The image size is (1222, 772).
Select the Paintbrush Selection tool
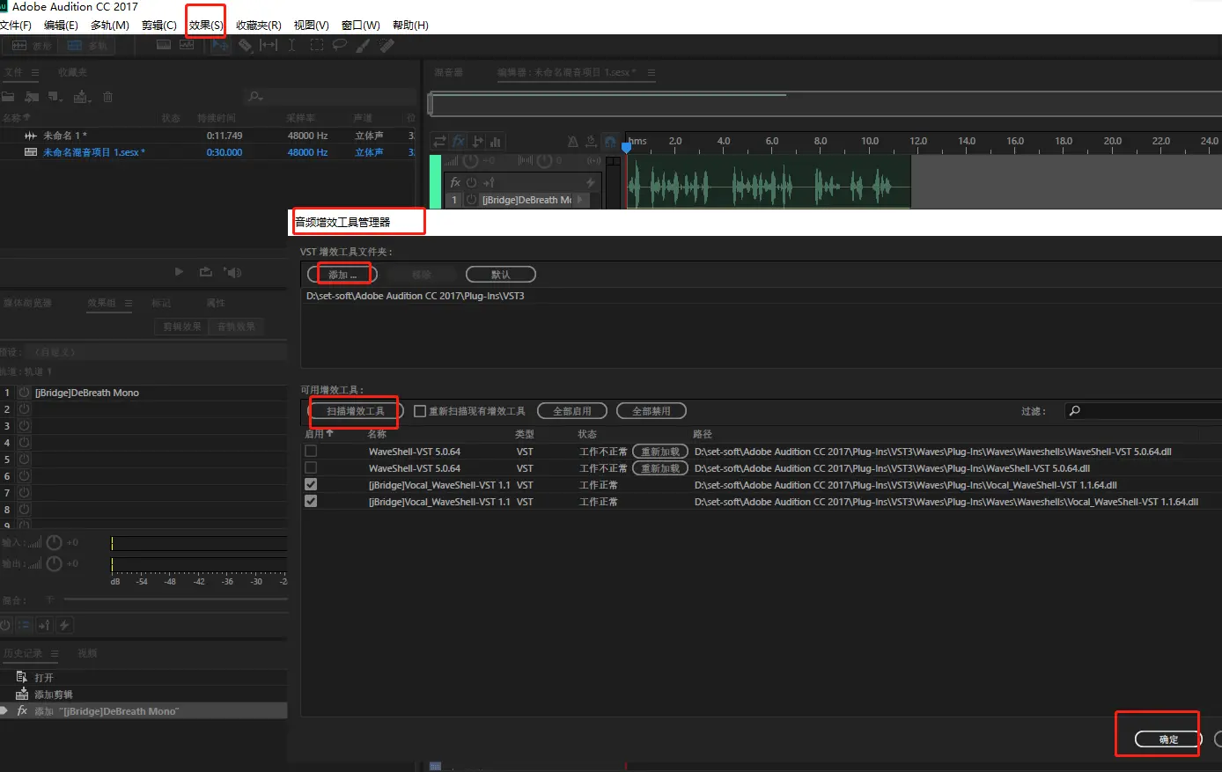pos(362,45)
